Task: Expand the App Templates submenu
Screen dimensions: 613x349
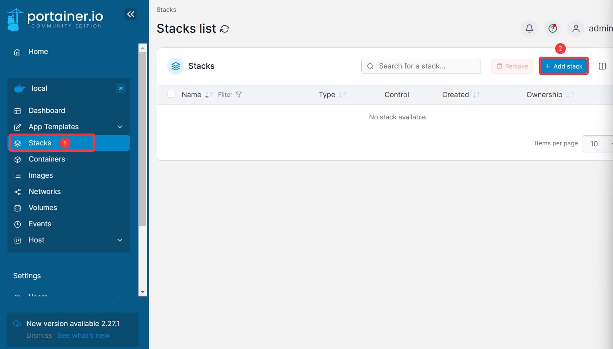Action: pyautogui.click(x=120, y=127)
